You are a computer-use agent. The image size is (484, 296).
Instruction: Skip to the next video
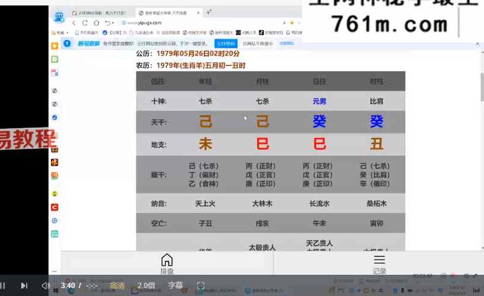pos(24,286)
